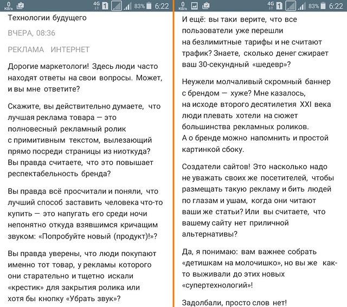347x307 pixels.
Task: Tap the briefcase notification icon in right screenshot
Action: (206, 5)
